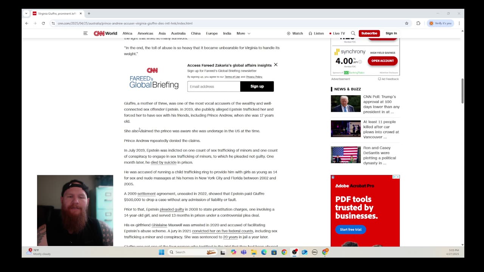
Task: Open a new browser tab
Action: click(89, 14)
